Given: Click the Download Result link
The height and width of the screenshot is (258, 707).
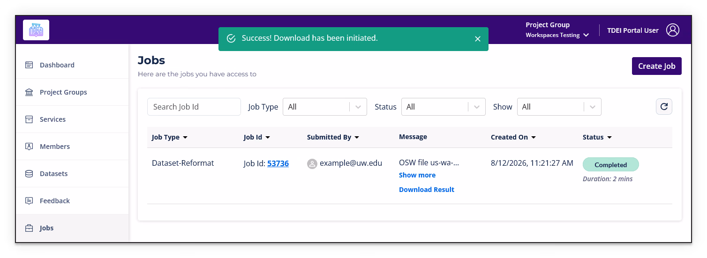Looking at the screenshot, I should pyautogui.click(x=427, y=190).
